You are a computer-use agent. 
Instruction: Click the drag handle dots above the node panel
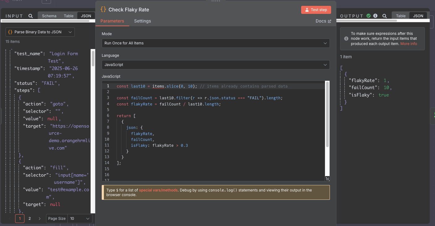click(x=215, y=1)
